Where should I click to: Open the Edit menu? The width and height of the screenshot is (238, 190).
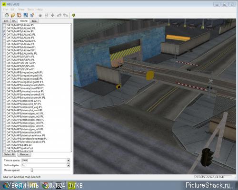13,9
